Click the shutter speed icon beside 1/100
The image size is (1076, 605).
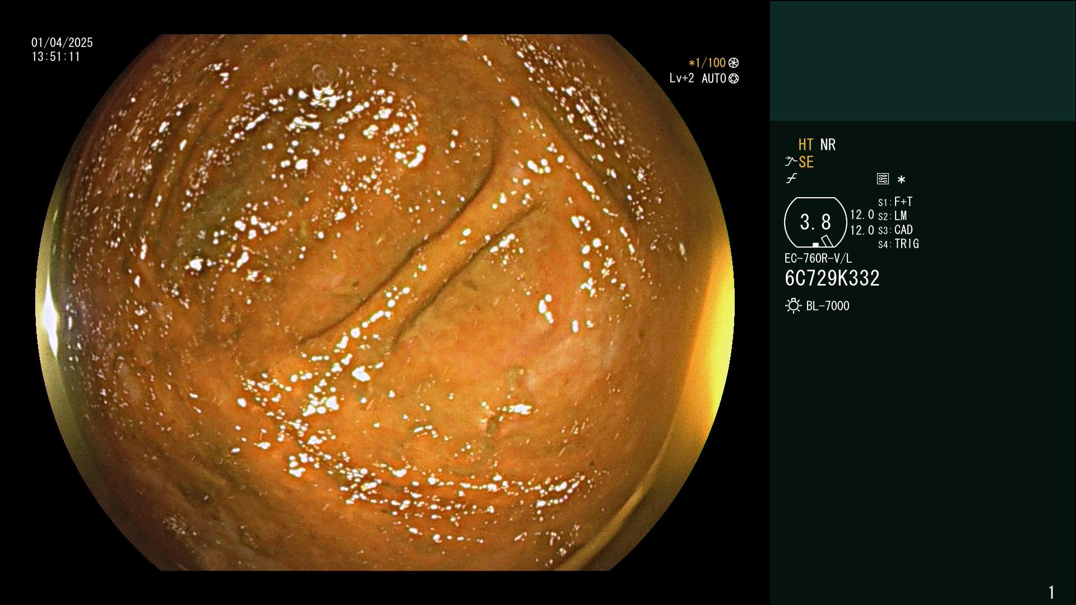tap(734, 63)
